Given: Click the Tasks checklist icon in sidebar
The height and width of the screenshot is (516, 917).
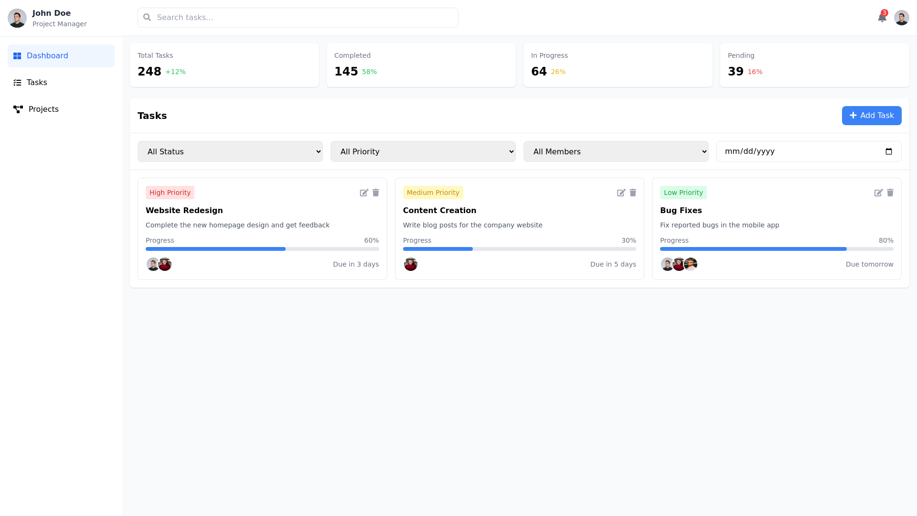Looking at the screenshot, I should point(17,82).
